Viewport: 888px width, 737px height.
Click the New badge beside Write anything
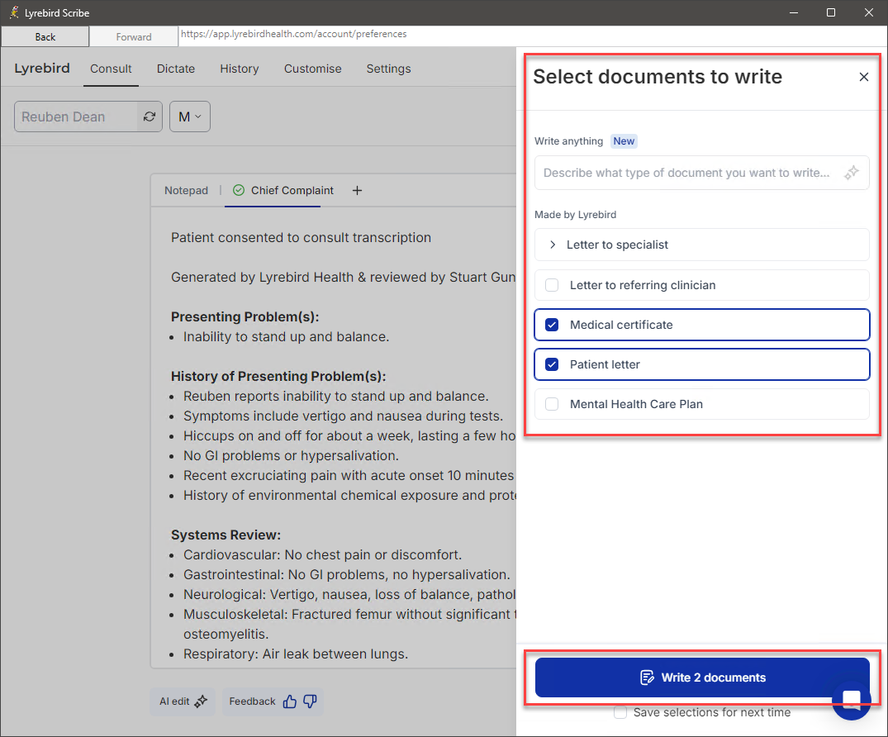pyautogui.click(x=624, y=141)
